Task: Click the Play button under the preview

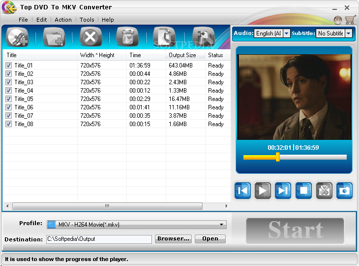Action: coord(263,191)
